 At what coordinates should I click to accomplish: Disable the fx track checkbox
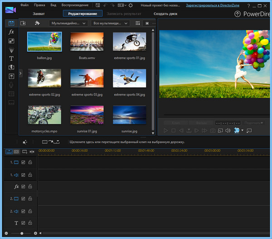click(24, 186)
